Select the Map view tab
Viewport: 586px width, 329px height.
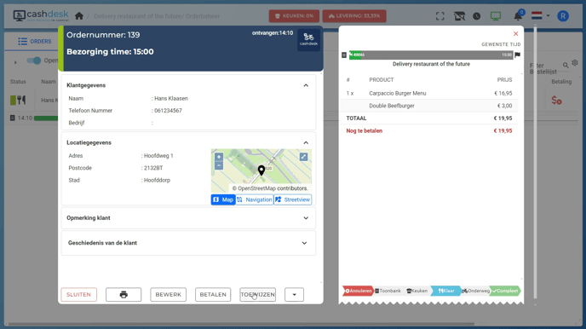coord(223,199)
